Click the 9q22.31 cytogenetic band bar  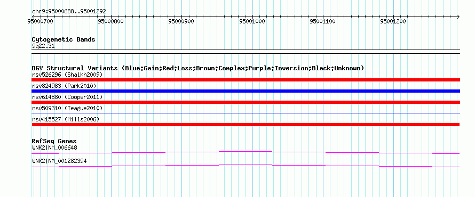[x=246, y=52]
